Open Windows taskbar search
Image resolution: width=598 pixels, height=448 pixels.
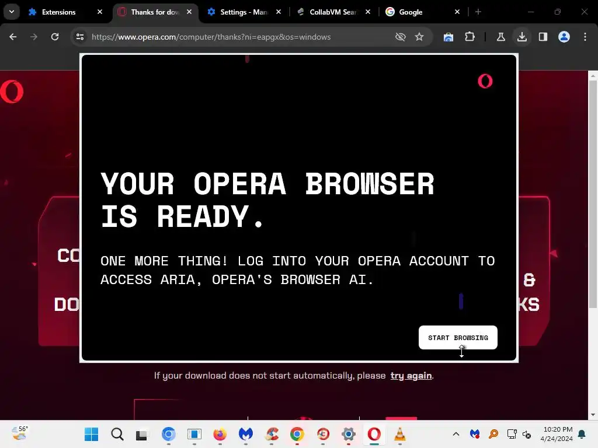point(117,434)
